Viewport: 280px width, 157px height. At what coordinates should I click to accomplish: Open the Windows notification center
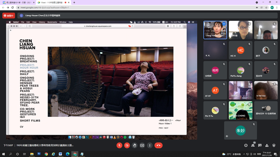click(276, 154)
